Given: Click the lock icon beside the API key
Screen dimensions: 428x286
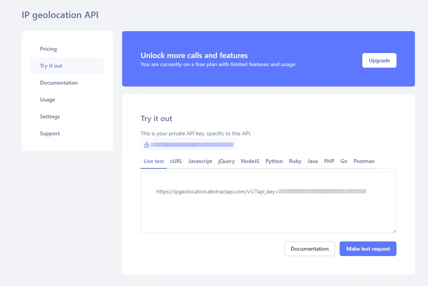Looking at the screenshot, I should (x=146, y=145).
